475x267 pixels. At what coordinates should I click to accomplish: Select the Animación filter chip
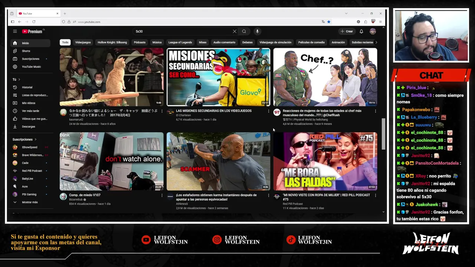(x=338, y=42)
